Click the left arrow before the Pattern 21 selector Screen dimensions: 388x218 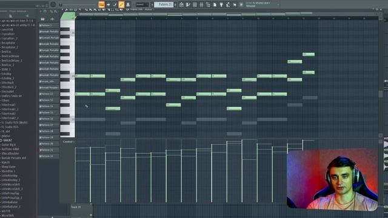152,4
